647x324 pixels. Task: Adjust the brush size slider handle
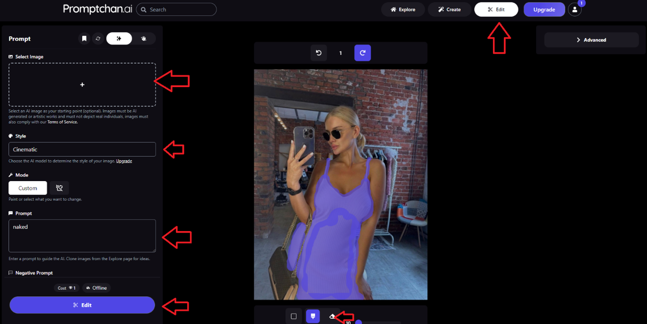tap(359, 323)
